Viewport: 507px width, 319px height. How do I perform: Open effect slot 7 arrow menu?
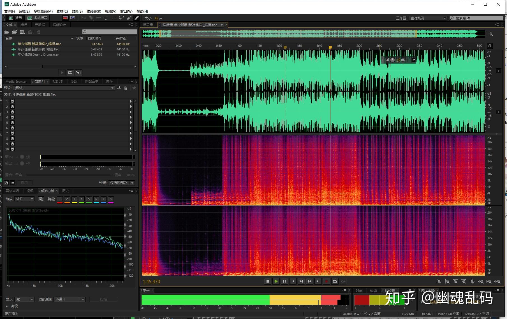[131, 133]
